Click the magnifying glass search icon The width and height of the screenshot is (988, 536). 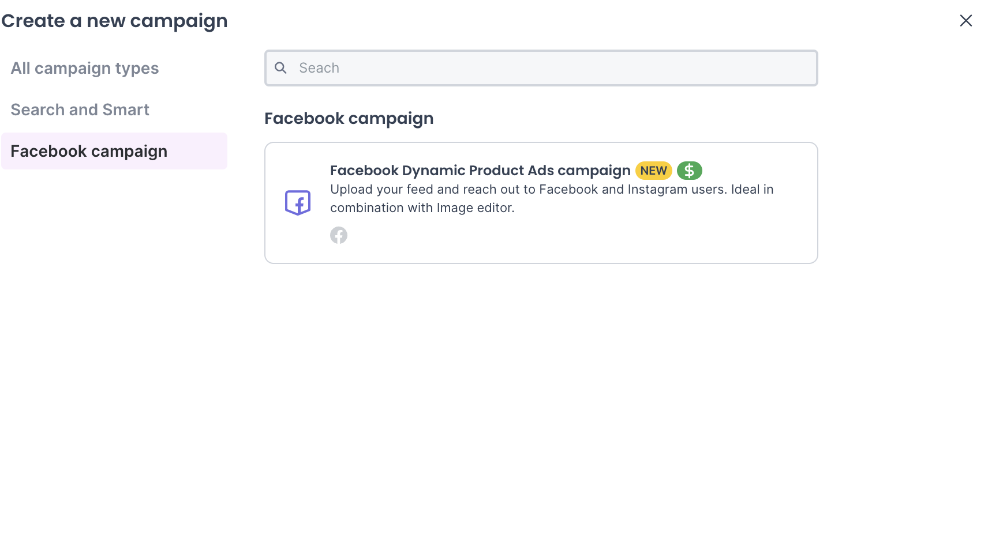click(x=280, y=68)
